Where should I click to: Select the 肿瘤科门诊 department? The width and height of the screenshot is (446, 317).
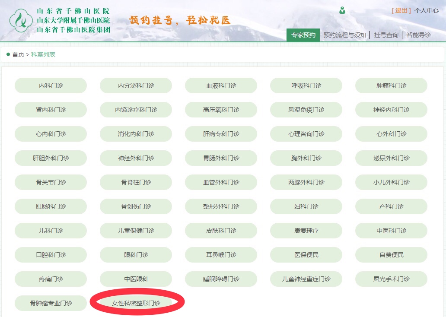391,86
